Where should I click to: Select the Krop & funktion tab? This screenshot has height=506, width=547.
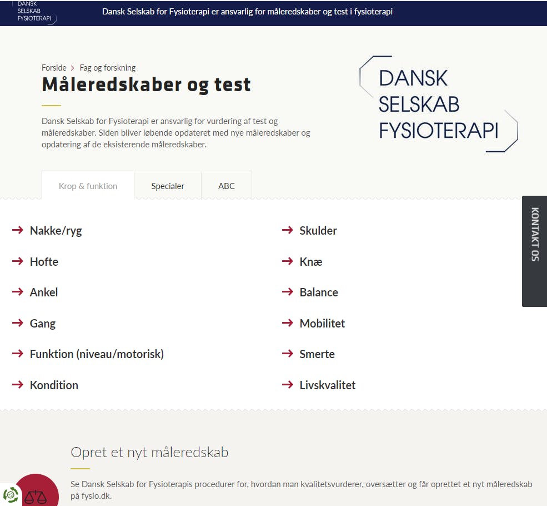coord(88,186)
